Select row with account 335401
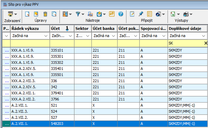The height and width of the screenshot is (128, 208). [x=105, y=69]
